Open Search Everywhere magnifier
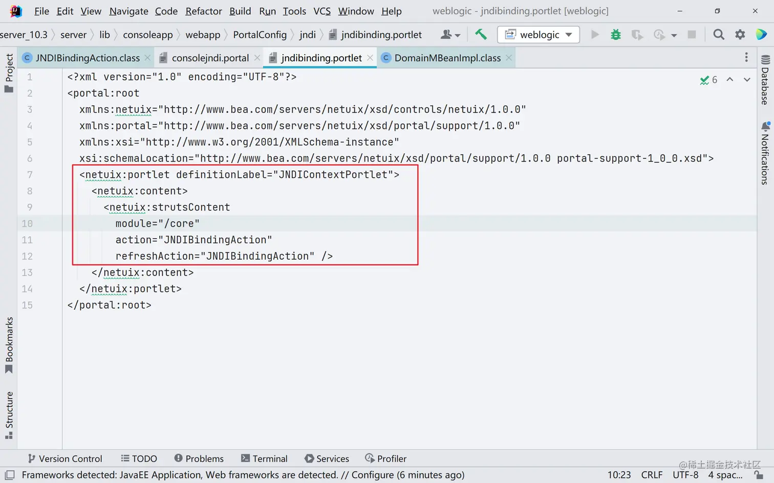This screenshot has width=774, height=483. click(x=719, y=34)
